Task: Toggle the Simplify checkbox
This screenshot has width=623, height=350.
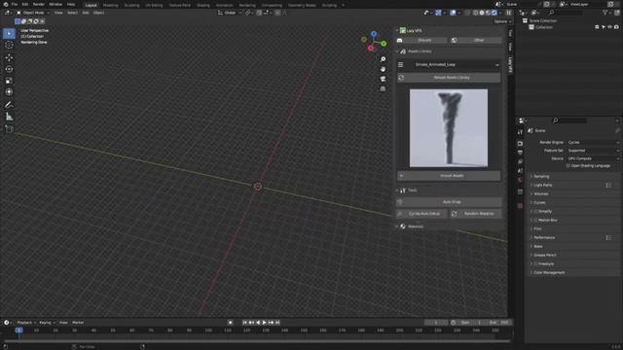Action: [x=535, y=212]
